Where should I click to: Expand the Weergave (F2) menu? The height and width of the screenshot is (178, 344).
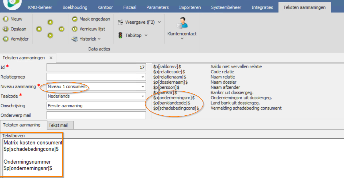click(139, 22)
